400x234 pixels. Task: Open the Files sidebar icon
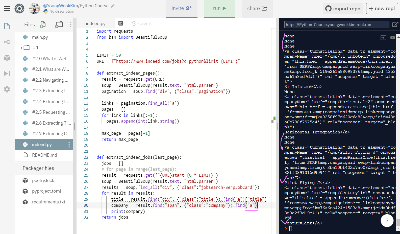click(x=7, y=26)
